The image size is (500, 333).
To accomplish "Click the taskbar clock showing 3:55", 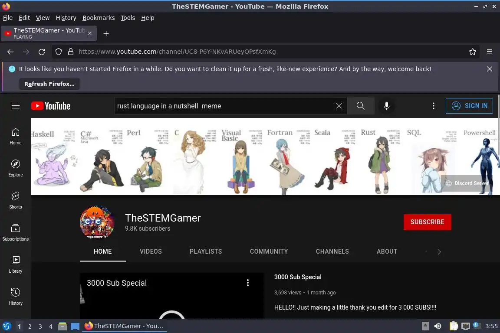I will point(491,326).
